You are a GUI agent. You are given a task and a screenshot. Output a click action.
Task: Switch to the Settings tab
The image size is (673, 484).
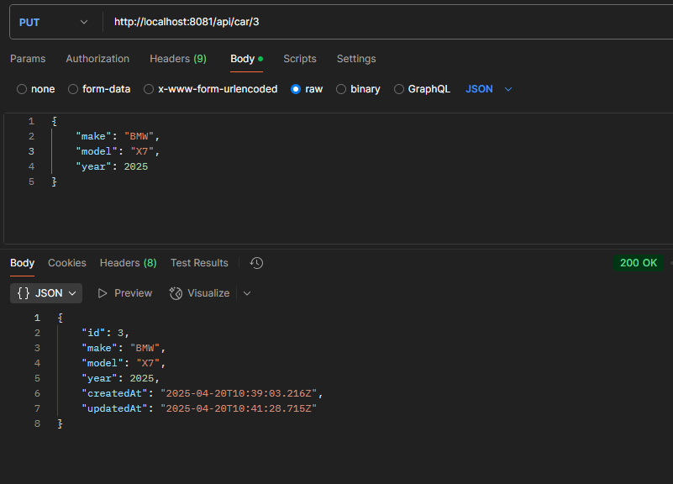point(356,59)
